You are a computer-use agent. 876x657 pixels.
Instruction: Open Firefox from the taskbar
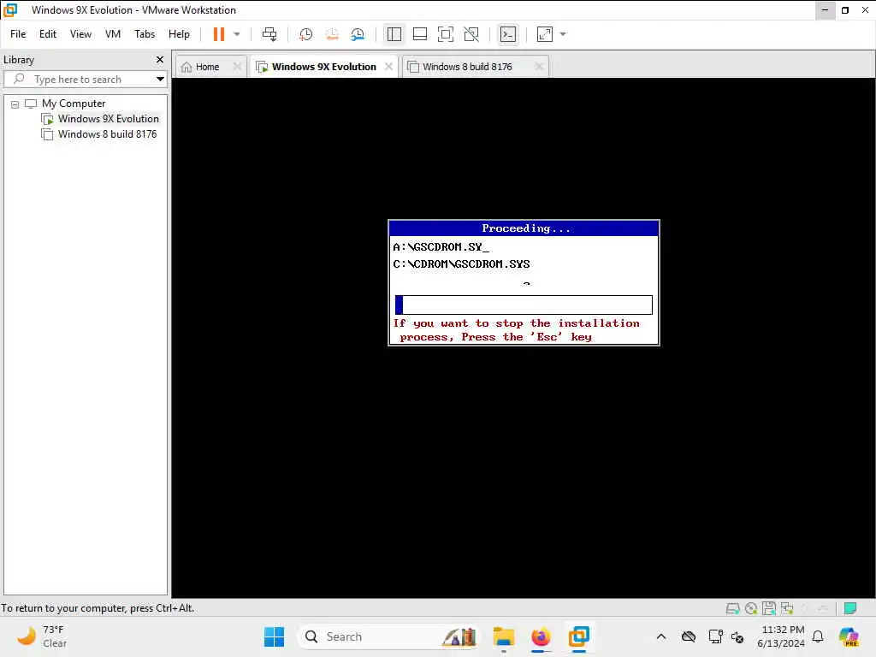pyautogui.click(x=541, y=636)
